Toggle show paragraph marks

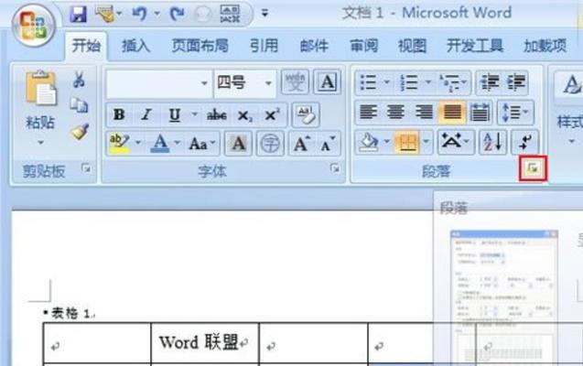[524, 142]
